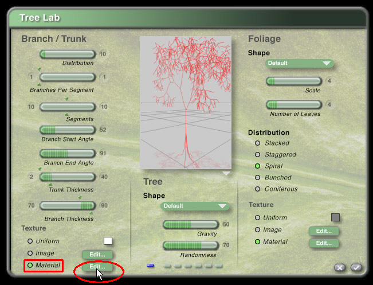Select the blue memory dot below Randomness
Viewport: 373px width, 285px height.
pos(150,266)
